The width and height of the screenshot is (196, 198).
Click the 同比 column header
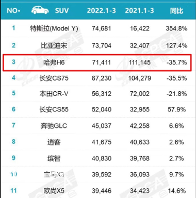[x=176, y=11]
